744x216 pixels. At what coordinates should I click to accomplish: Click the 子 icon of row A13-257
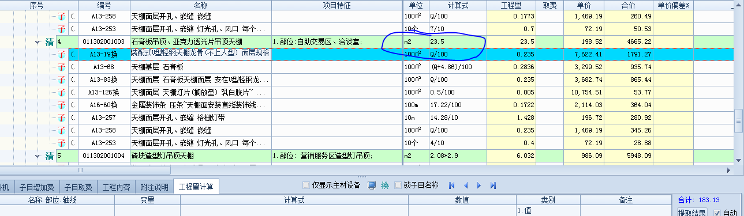pos(61,118)
